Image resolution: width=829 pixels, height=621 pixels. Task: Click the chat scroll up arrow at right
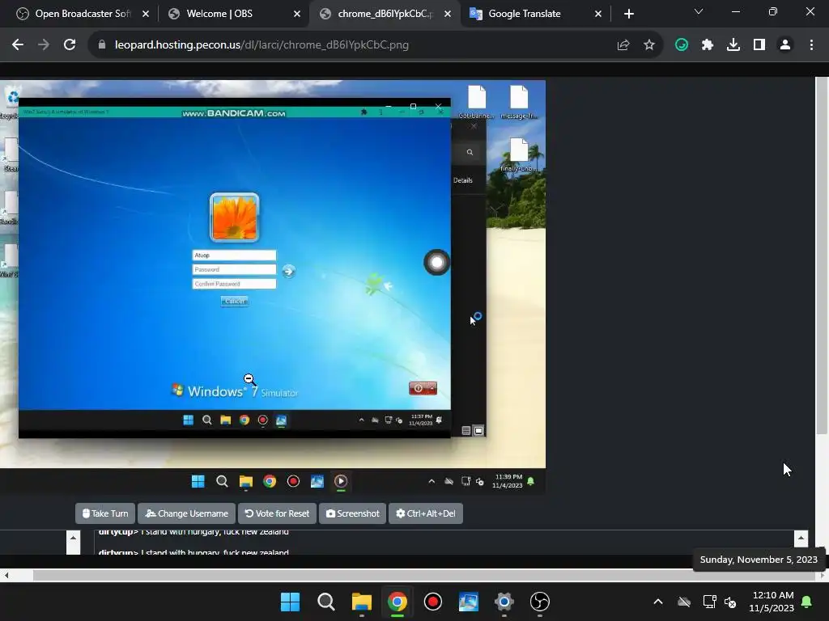[x=801, y=538]
